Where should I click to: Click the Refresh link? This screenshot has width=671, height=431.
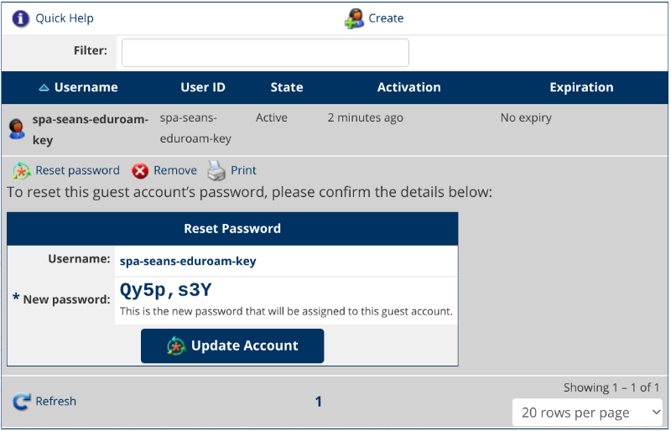pos(55,402)
